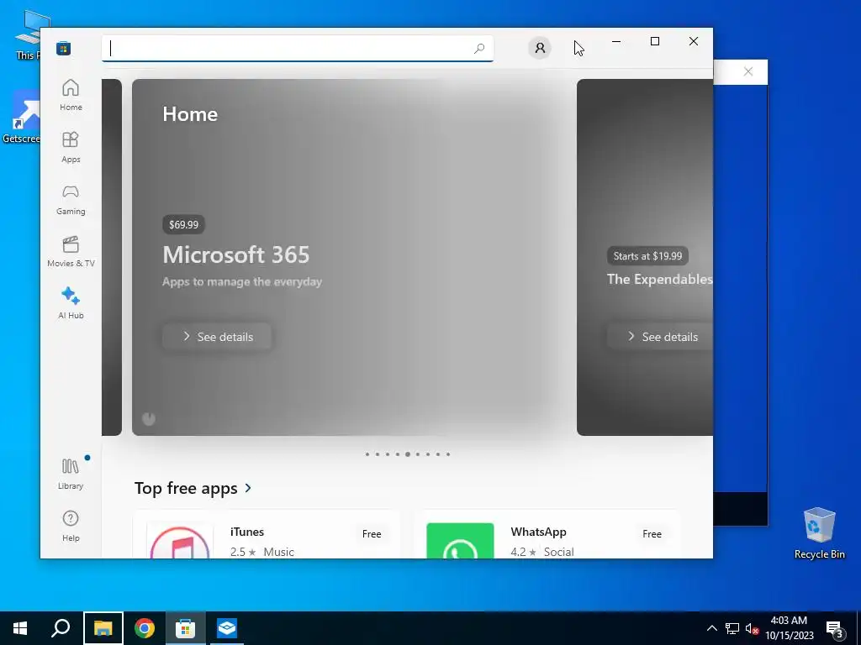
Task: Select the This PC desktop icon
Action: (x=28, y=34)
